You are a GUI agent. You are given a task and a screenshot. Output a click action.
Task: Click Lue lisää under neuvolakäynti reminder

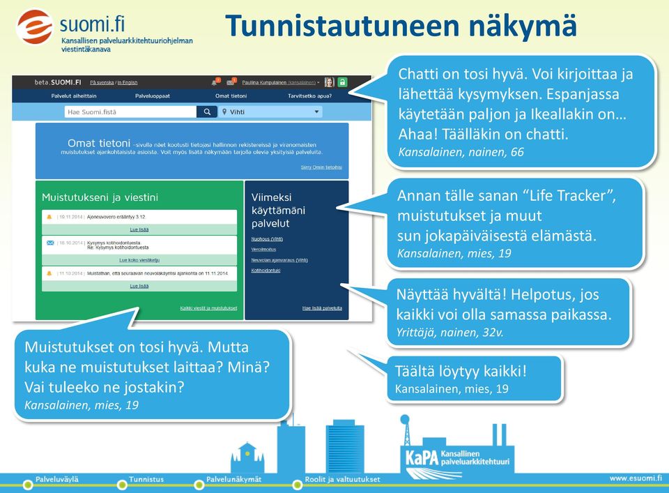139,286
